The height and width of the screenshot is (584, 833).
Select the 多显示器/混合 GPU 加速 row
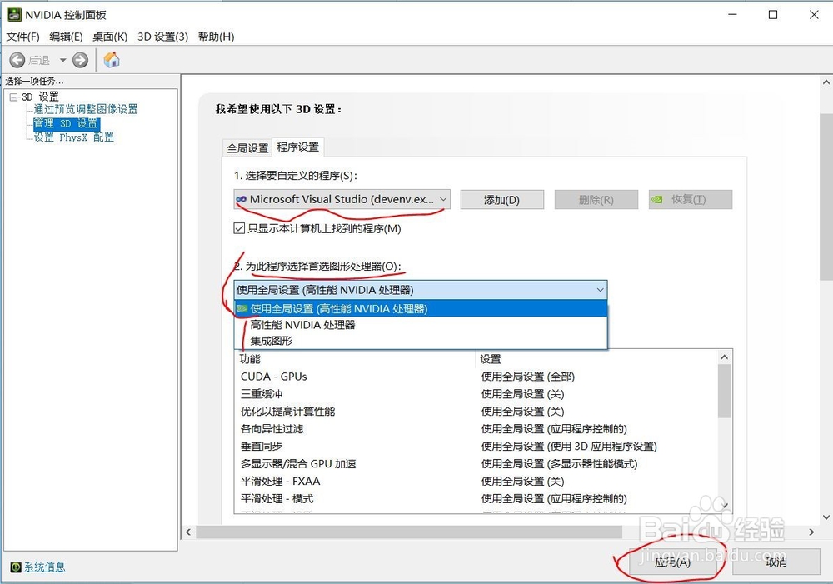coord(476,464)
